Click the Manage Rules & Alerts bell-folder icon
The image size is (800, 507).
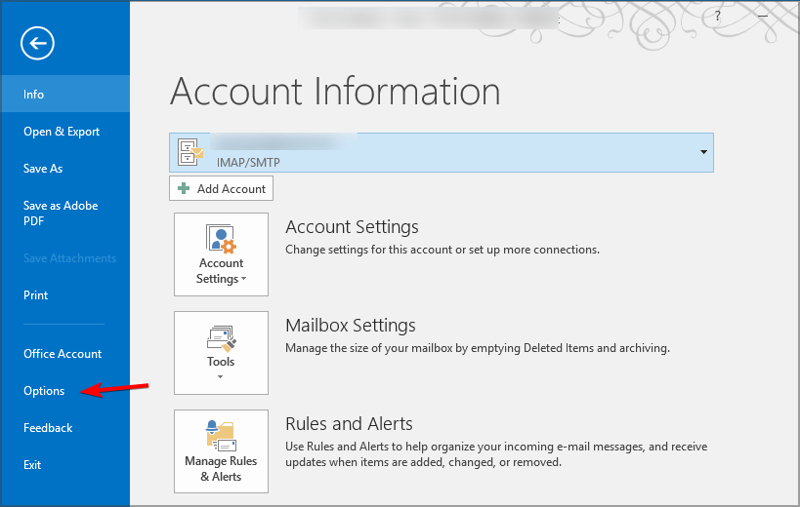pyautogui.click(x=221, y=436)
